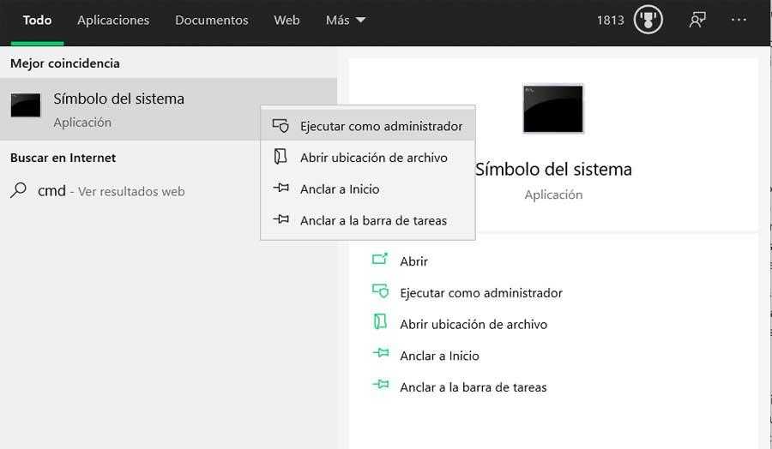Choose Anclar a la barra de tareas in context menu
Image resolution: width=772 pixels, height=449 pixels.
click(373, 220)
